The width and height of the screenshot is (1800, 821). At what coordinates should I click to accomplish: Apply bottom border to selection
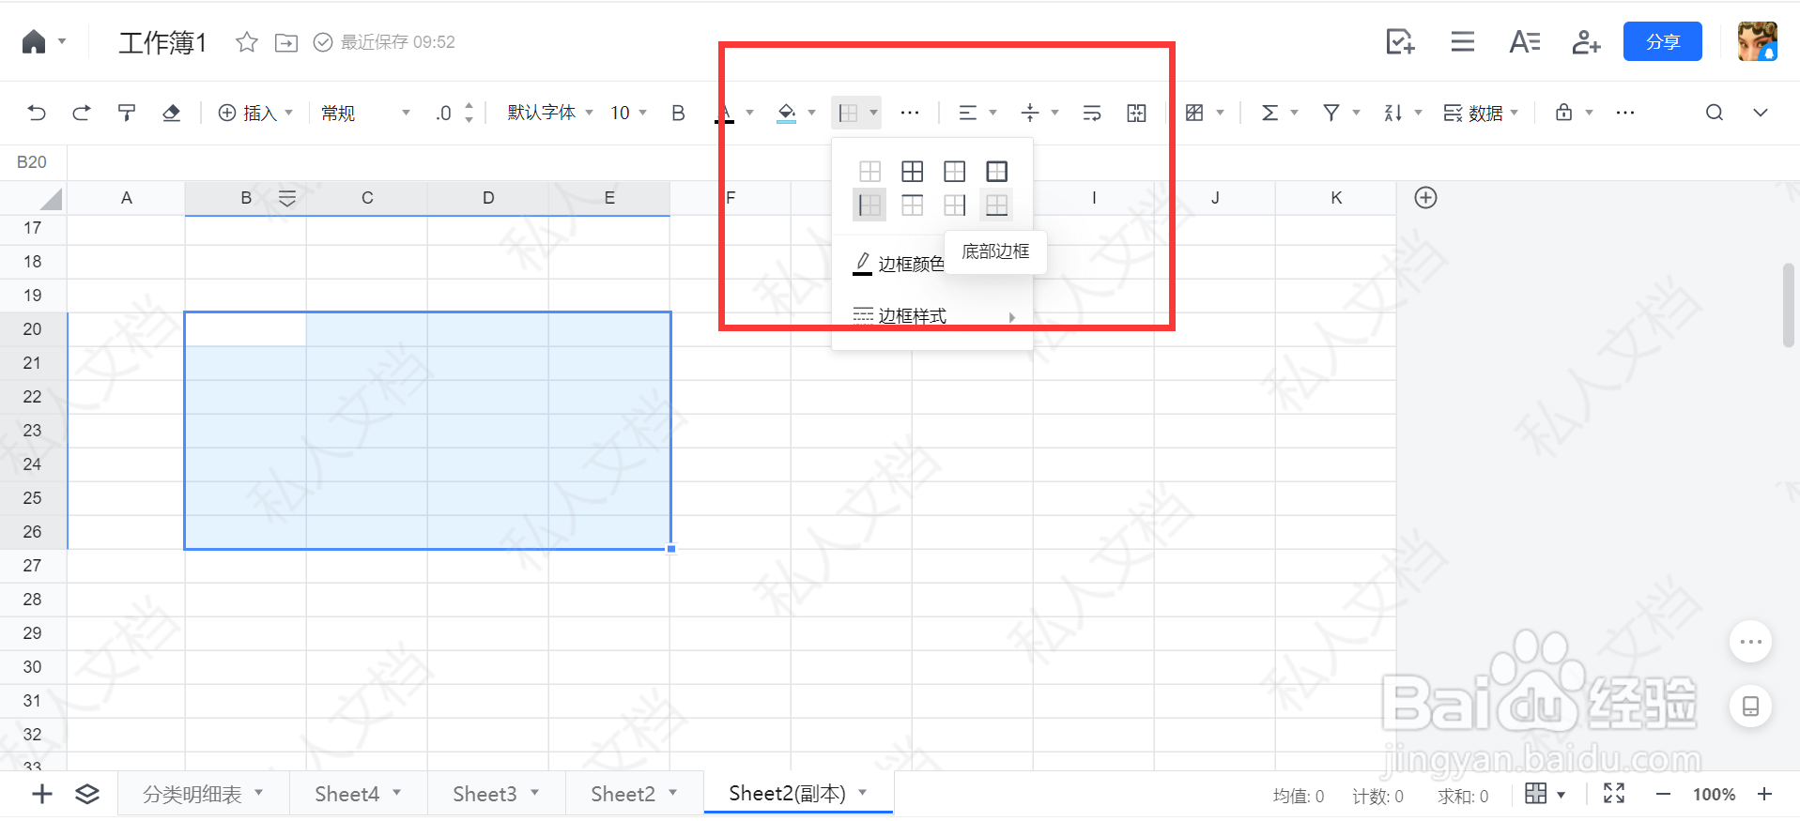997,205
